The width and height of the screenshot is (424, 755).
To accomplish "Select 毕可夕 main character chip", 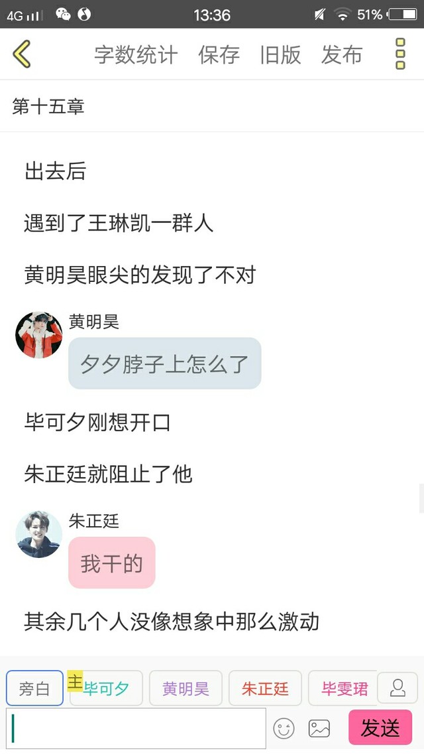I will [x=106, y=688].
